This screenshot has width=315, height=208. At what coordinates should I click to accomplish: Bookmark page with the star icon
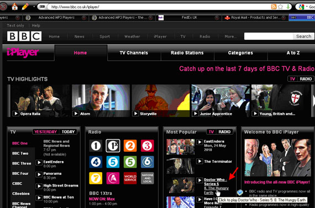(x=280, y=7)
